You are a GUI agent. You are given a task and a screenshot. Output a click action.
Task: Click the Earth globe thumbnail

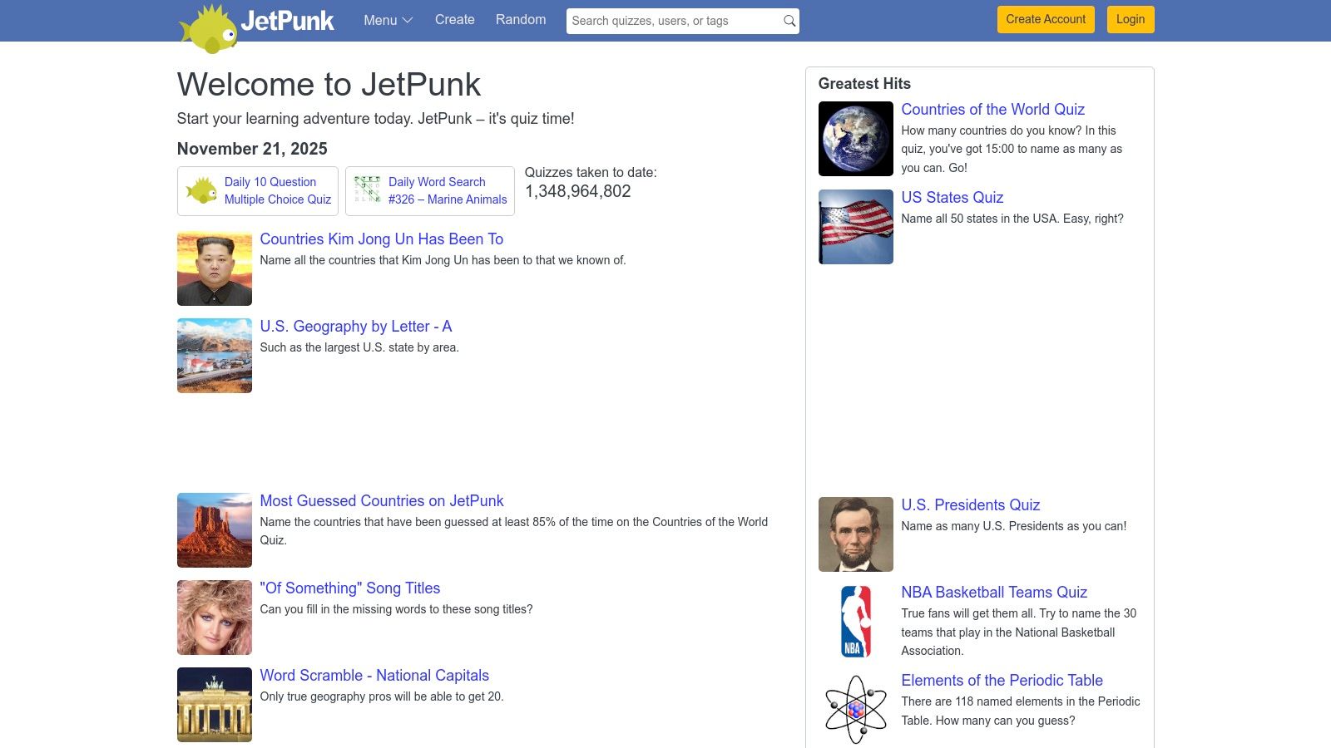point(854,138)
